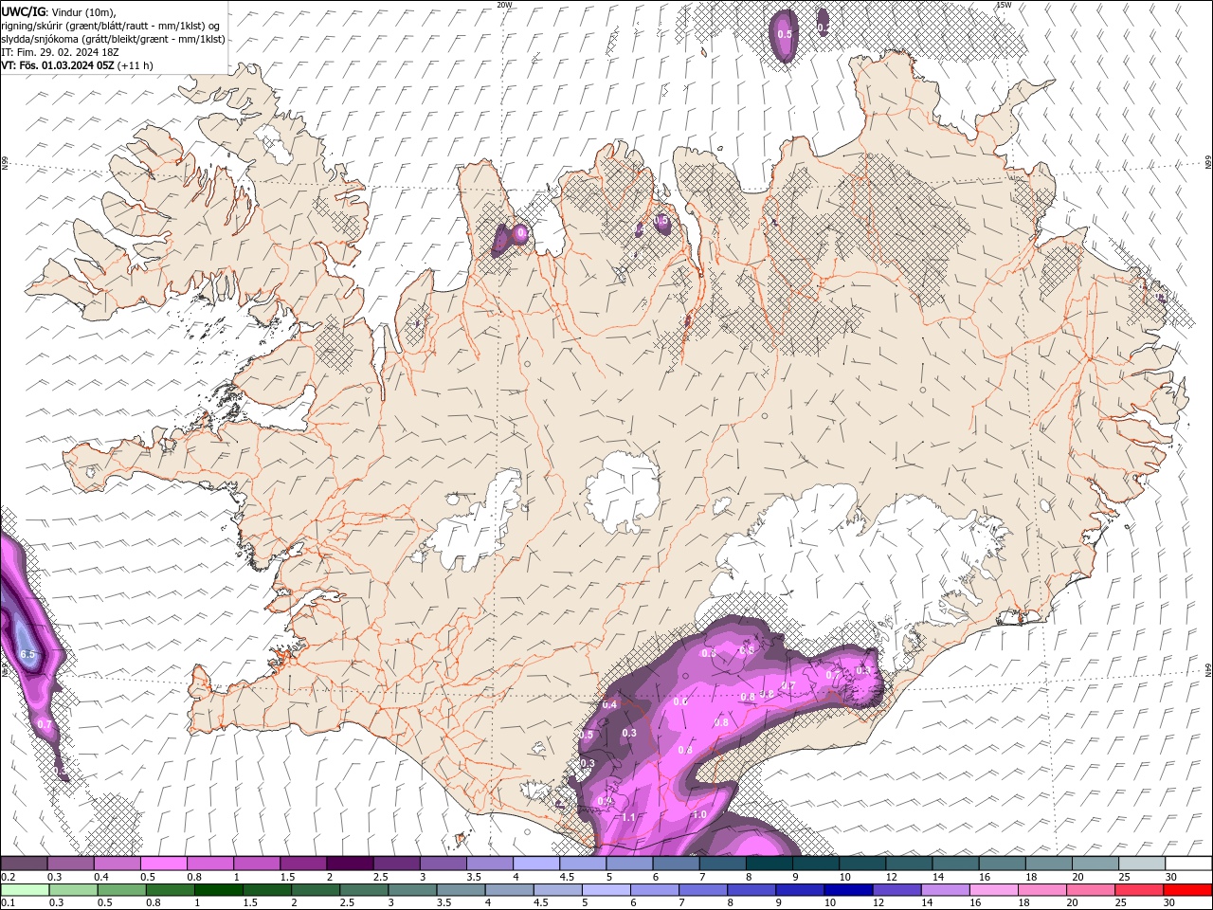Select the lower legend swatch starting at 3.5
This screenshot has width=1213, height=910.
pyautogui.click(x=461, y=890)
